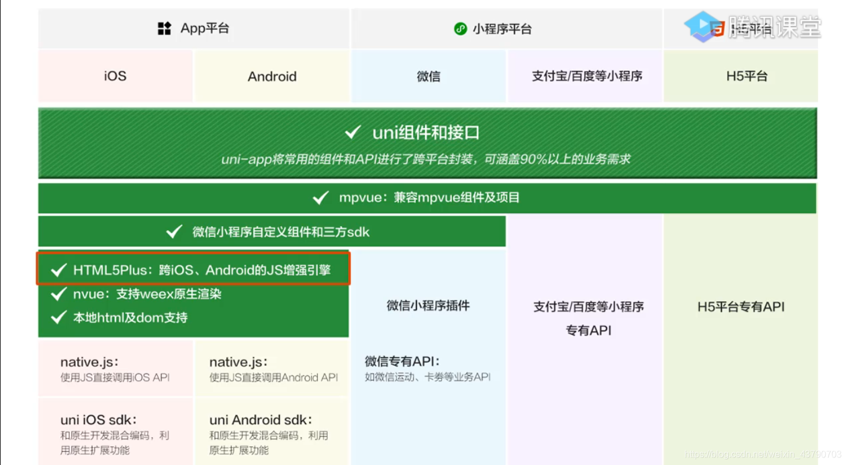Click checkmark beside HTML5Plus row
847x465 pixels.
point(58,270)
